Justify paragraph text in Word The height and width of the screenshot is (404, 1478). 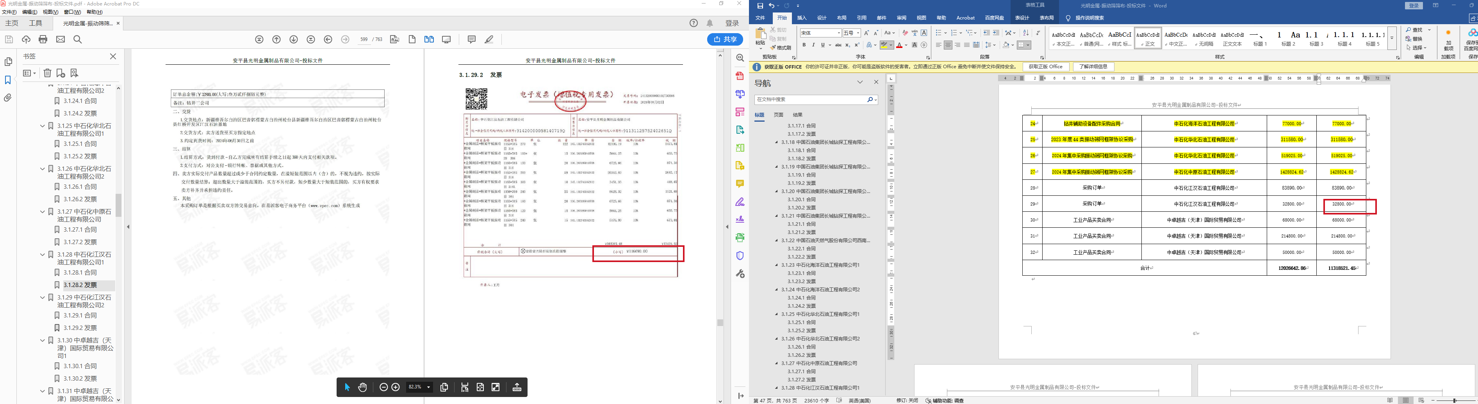tap(967, 45)
